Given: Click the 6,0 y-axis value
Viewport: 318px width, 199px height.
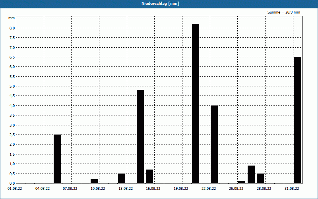Looking at the screenshot, I should point(12,67).
